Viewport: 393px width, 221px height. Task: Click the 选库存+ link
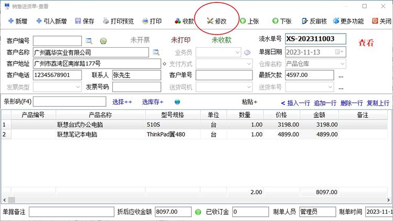point(152,102)
